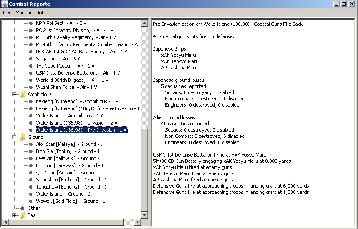Viewport: 358px width, 229px height.
Task: Click bullet icon next to Warlord 304th Brigade
Action: 31,80
